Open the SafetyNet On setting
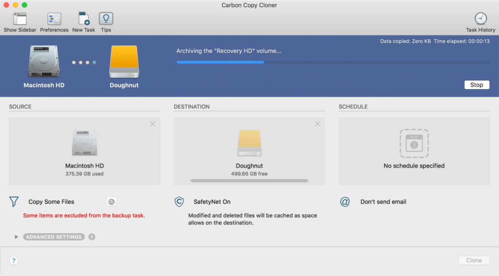The image size is (499, 276). coord(212,202)
